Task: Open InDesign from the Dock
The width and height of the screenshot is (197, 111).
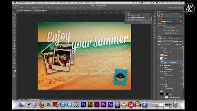Action: click(97, 104)
